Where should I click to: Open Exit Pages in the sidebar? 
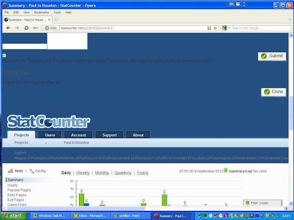[x=16, y=200]
